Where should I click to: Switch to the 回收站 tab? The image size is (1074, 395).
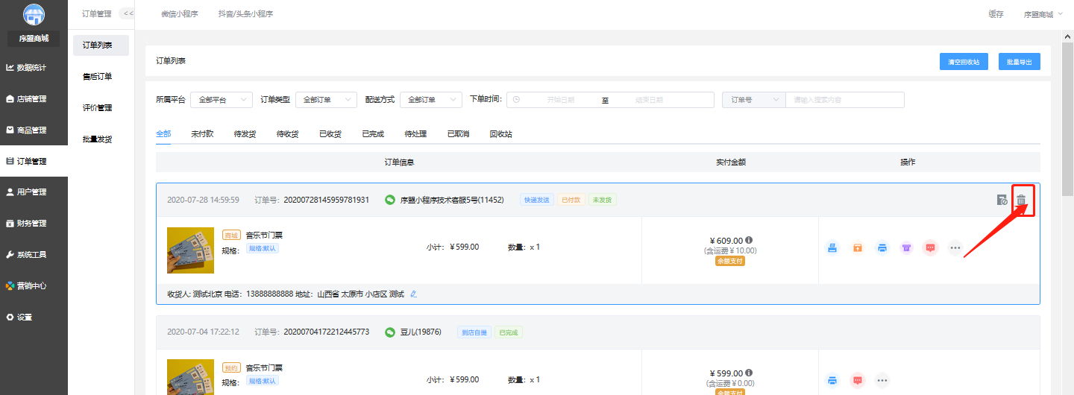click(x=501, y=134)
